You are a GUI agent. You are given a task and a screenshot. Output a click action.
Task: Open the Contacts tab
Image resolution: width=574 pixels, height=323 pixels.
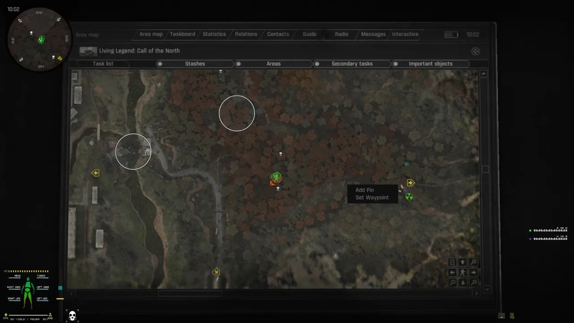(x=278, y=34)
